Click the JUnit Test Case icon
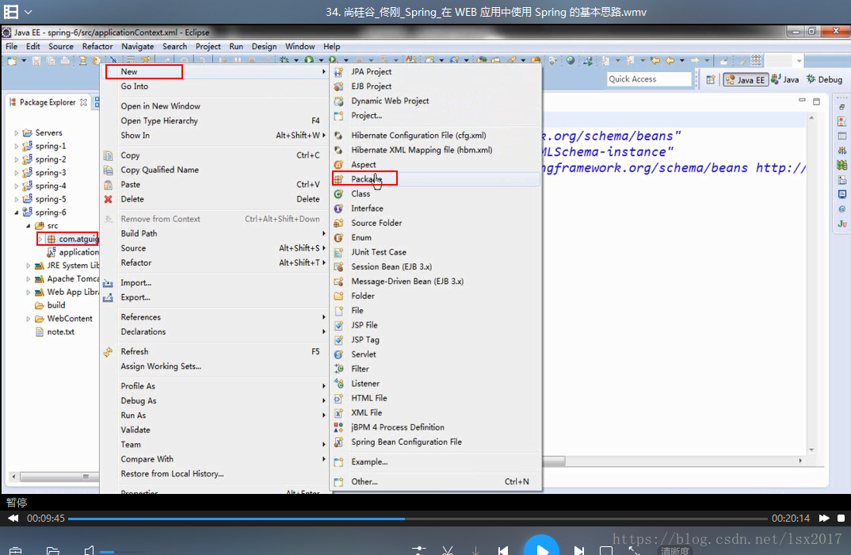 pyautogui.click(x=338, y=252)
